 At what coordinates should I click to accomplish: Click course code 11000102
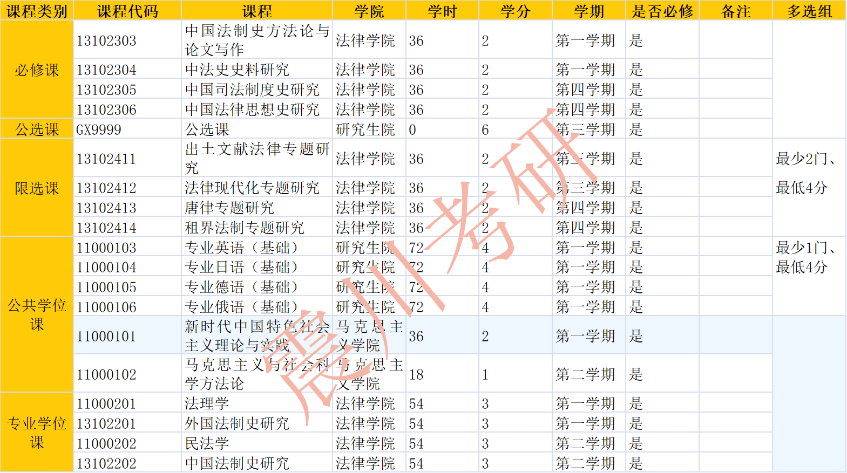pyautogui.click(x=106, y=374)
